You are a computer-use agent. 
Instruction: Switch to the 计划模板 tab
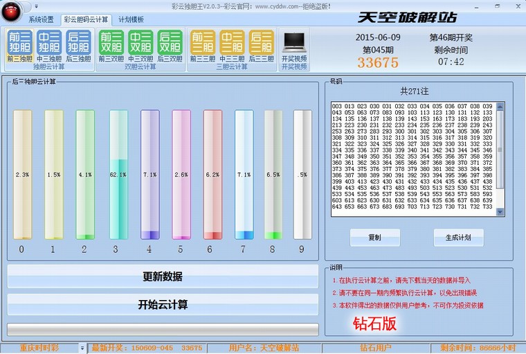coord(131,19)
